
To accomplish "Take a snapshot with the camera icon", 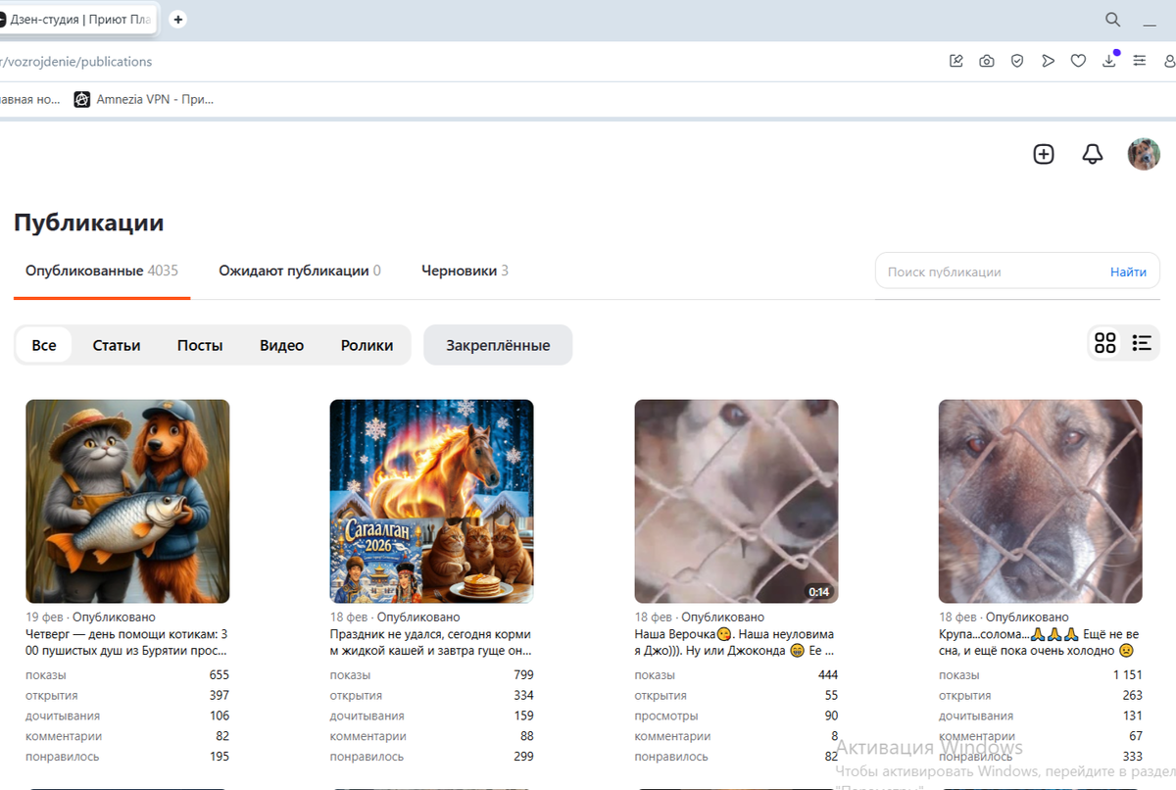I will tap(987, 61).
